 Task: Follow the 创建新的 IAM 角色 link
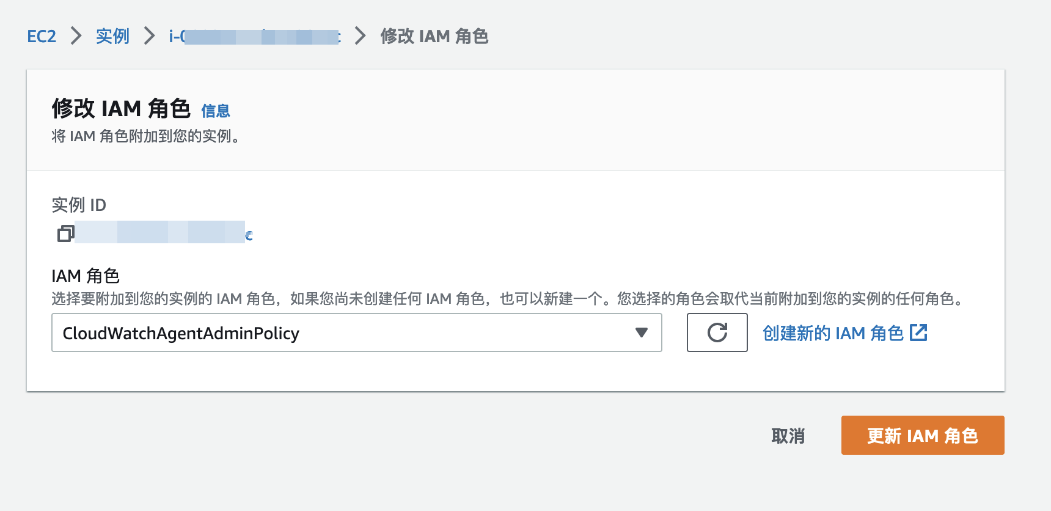[833, 333]
